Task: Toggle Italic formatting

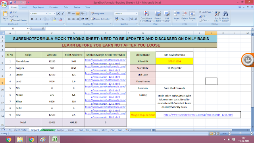Action: 36,19
